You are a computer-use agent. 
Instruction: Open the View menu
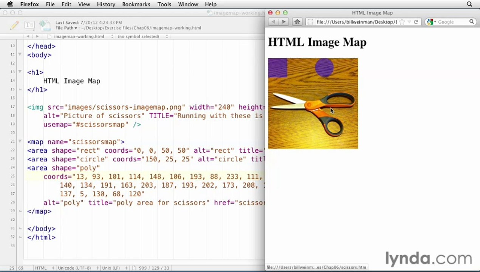[84, 4]
